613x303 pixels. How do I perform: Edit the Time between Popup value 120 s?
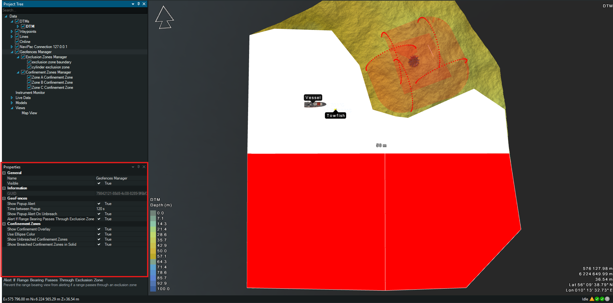tap(121, 209)
